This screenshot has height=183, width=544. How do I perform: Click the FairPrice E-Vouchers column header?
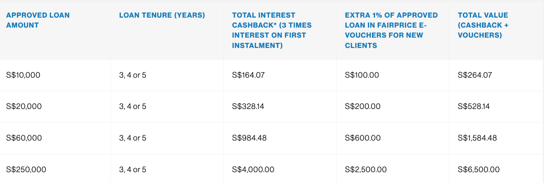[x=391, y=30]
